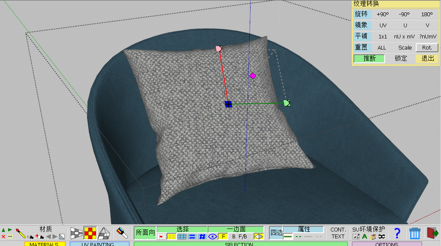Select the pyramid mesh UV mode

104,233
